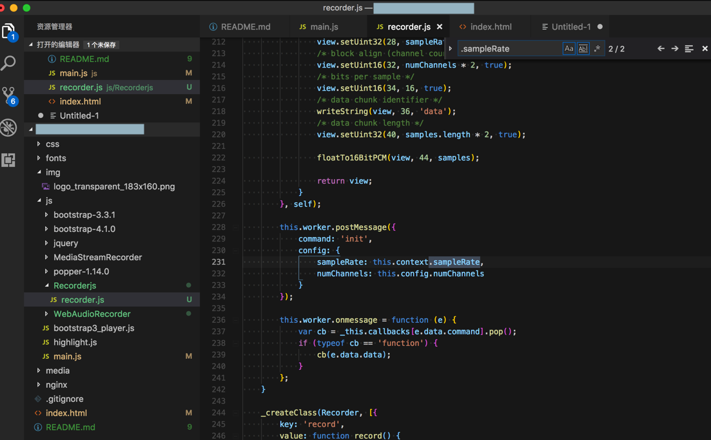This screenshot has height=440, width=711.
Task: Expand the WebAudioRecorder folder
Action: tap(92, 314)
